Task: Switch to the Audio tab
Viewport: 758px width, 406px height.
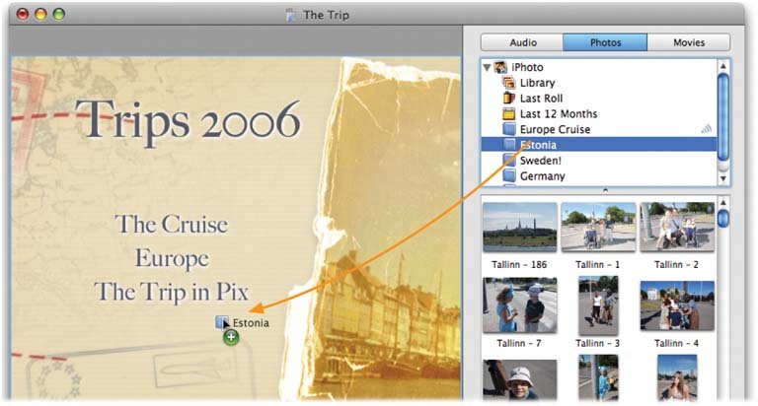Action: pos(522,42)
